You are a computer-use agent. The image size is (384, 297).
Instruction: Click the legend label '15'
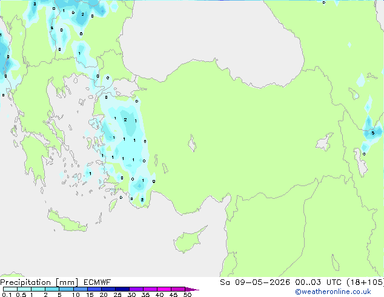(x=90, y=295)
